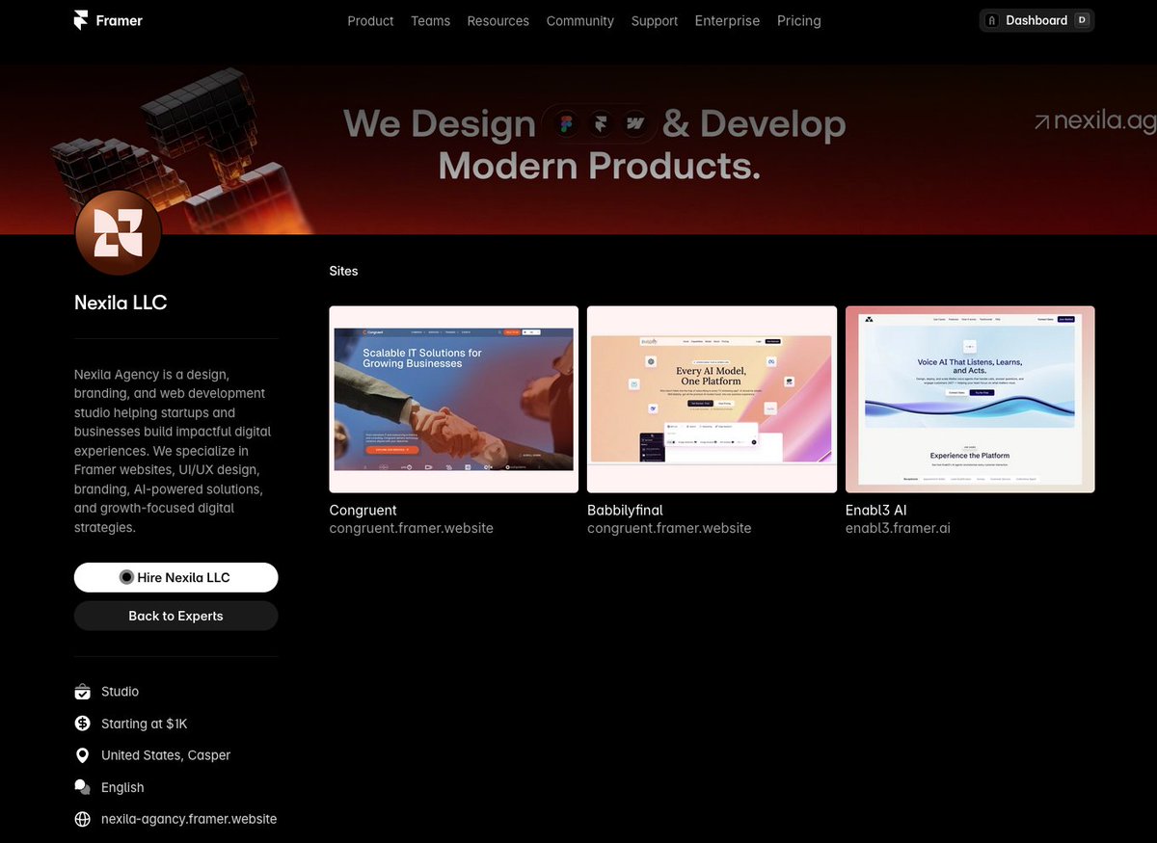
Task: Click the D avatar badge in Dashboard
Action: [1082, 20]
